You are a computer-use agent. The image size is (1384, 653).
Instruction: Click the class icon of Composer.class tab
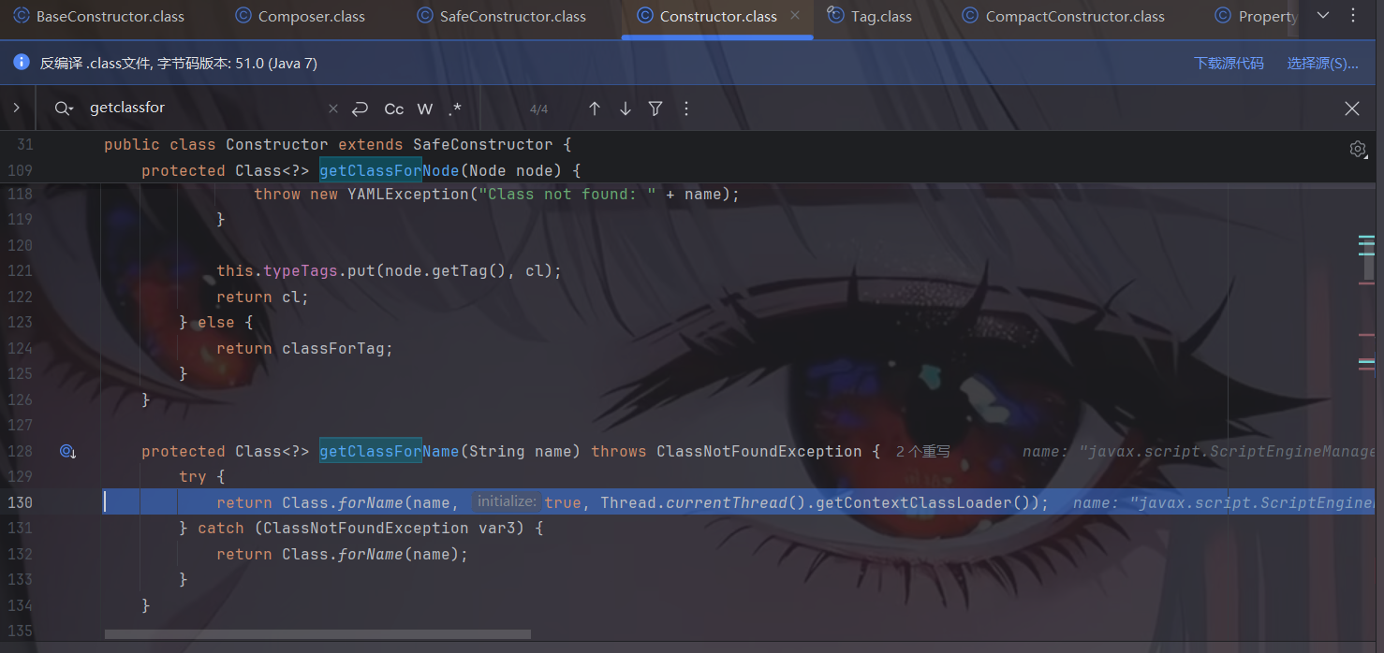coord(243,16)
